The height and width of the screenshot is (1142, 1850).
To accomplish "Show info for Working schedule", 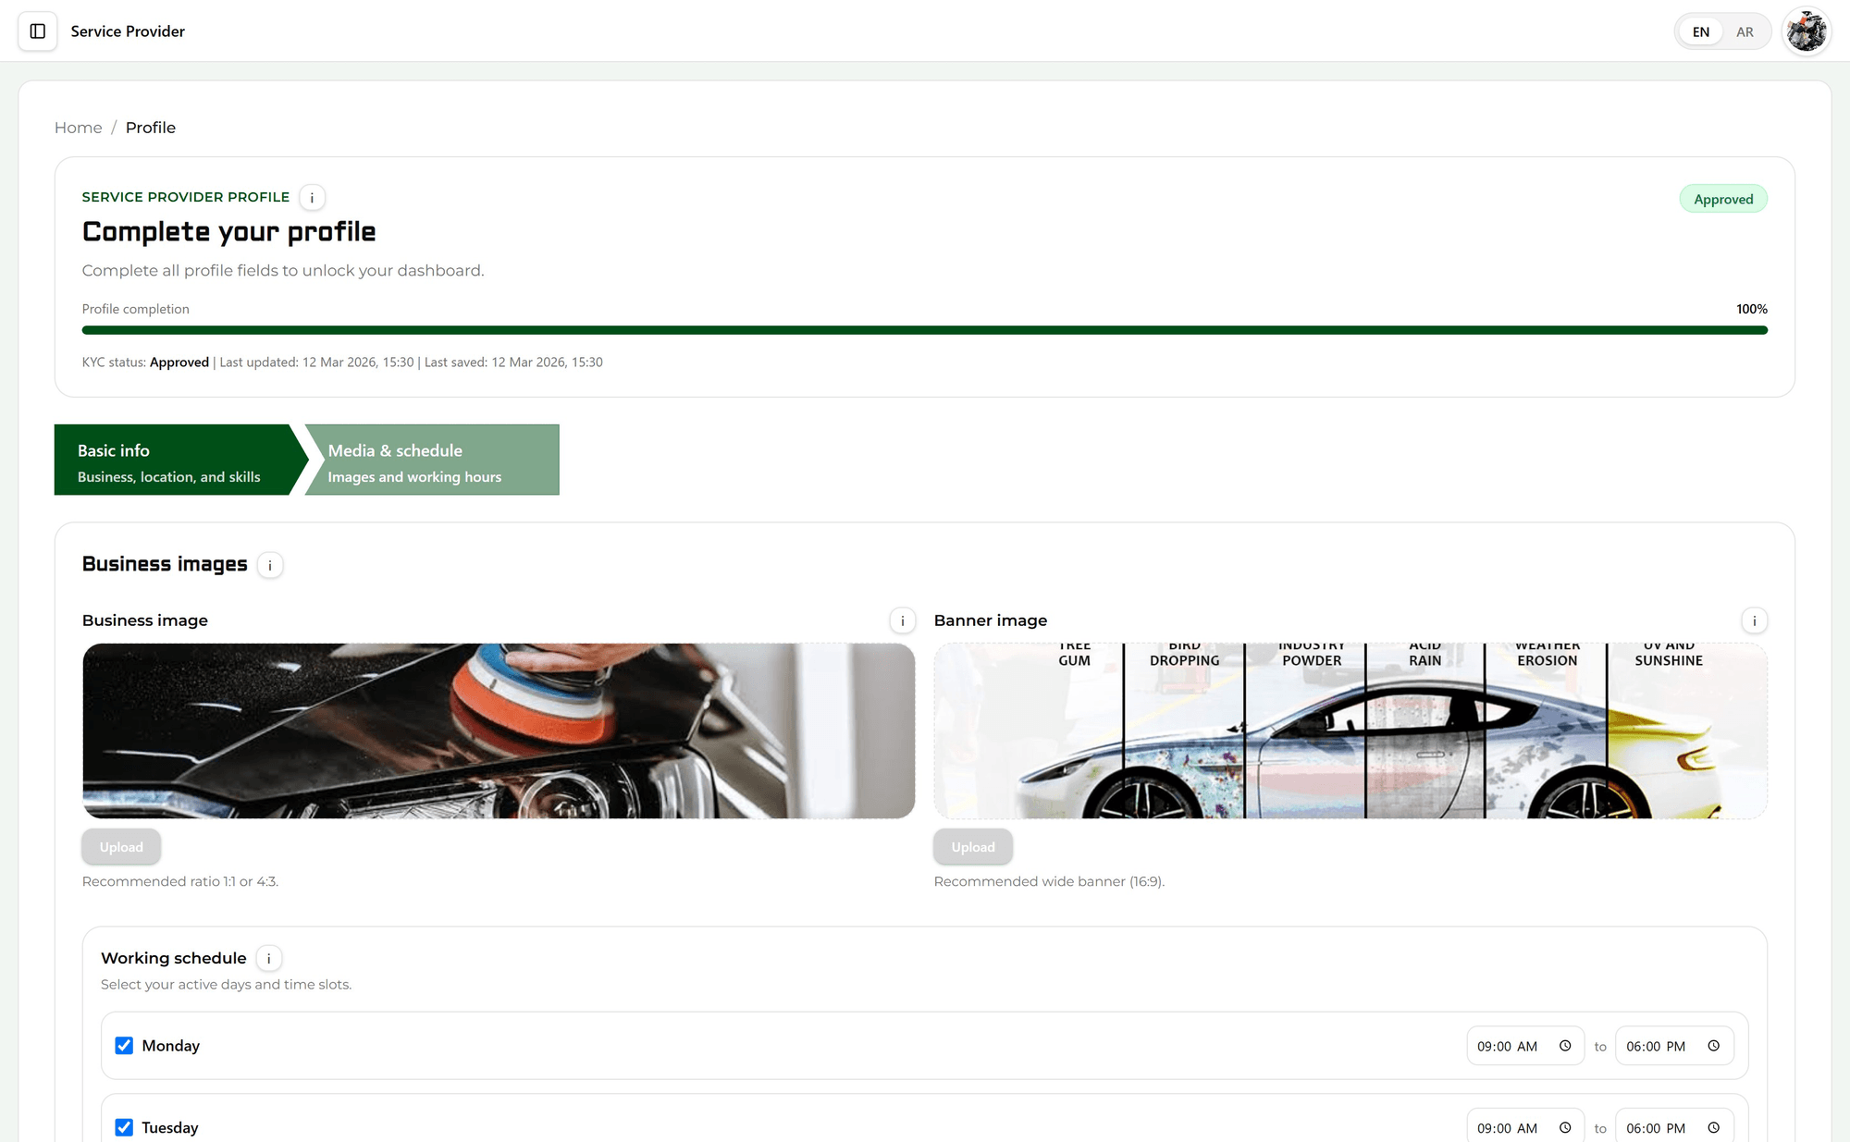I will coord(269,959).
